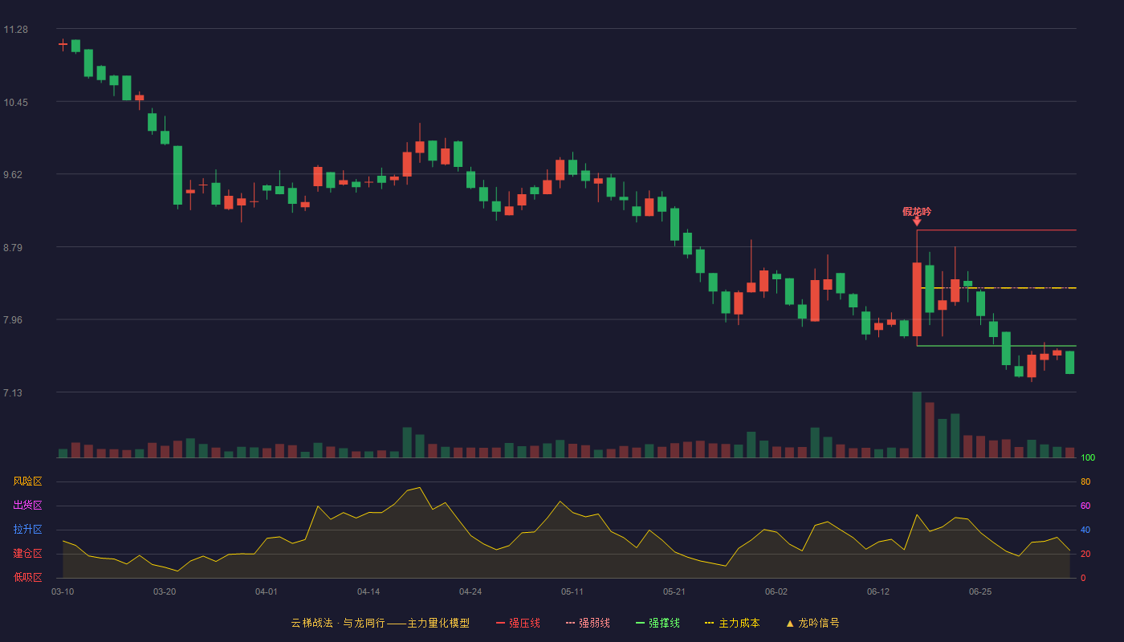Click the 04-24 date label
The image size is (1124, 642).
pyautogui.click(x=470, y=591)
